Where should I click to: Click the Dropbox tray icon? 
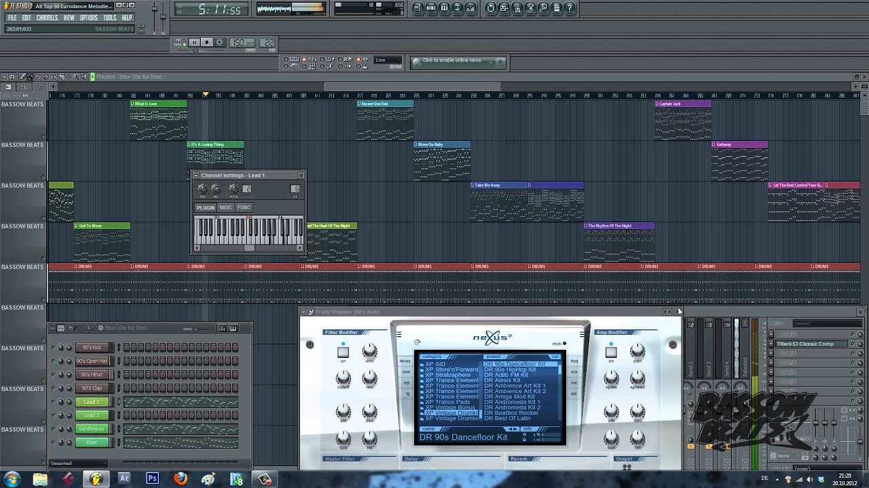click(821, 479)
